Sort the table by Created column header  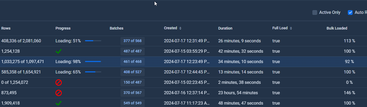170,28
